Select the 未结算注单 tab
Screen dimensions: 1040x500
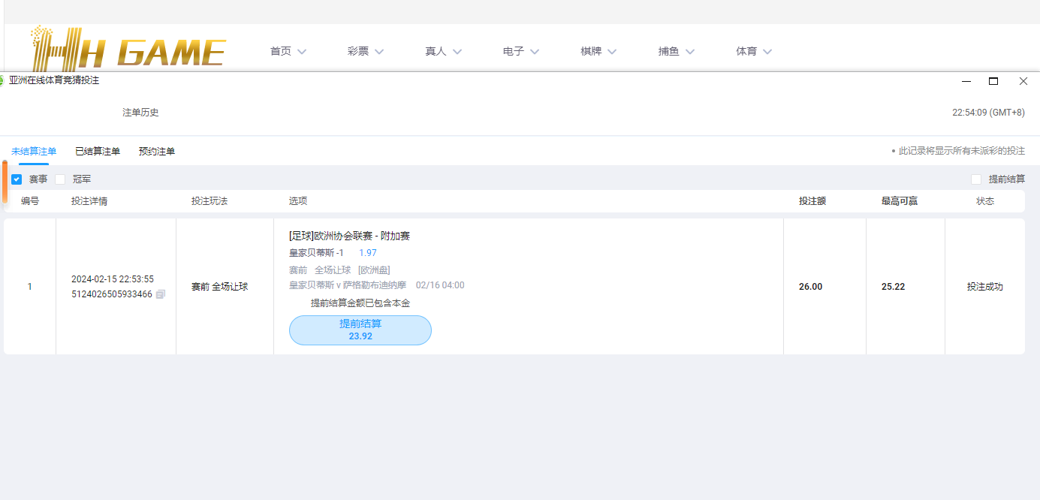coord(34,151)
